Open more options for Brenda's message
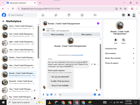The image size is (140, 105). pos(98,64)
